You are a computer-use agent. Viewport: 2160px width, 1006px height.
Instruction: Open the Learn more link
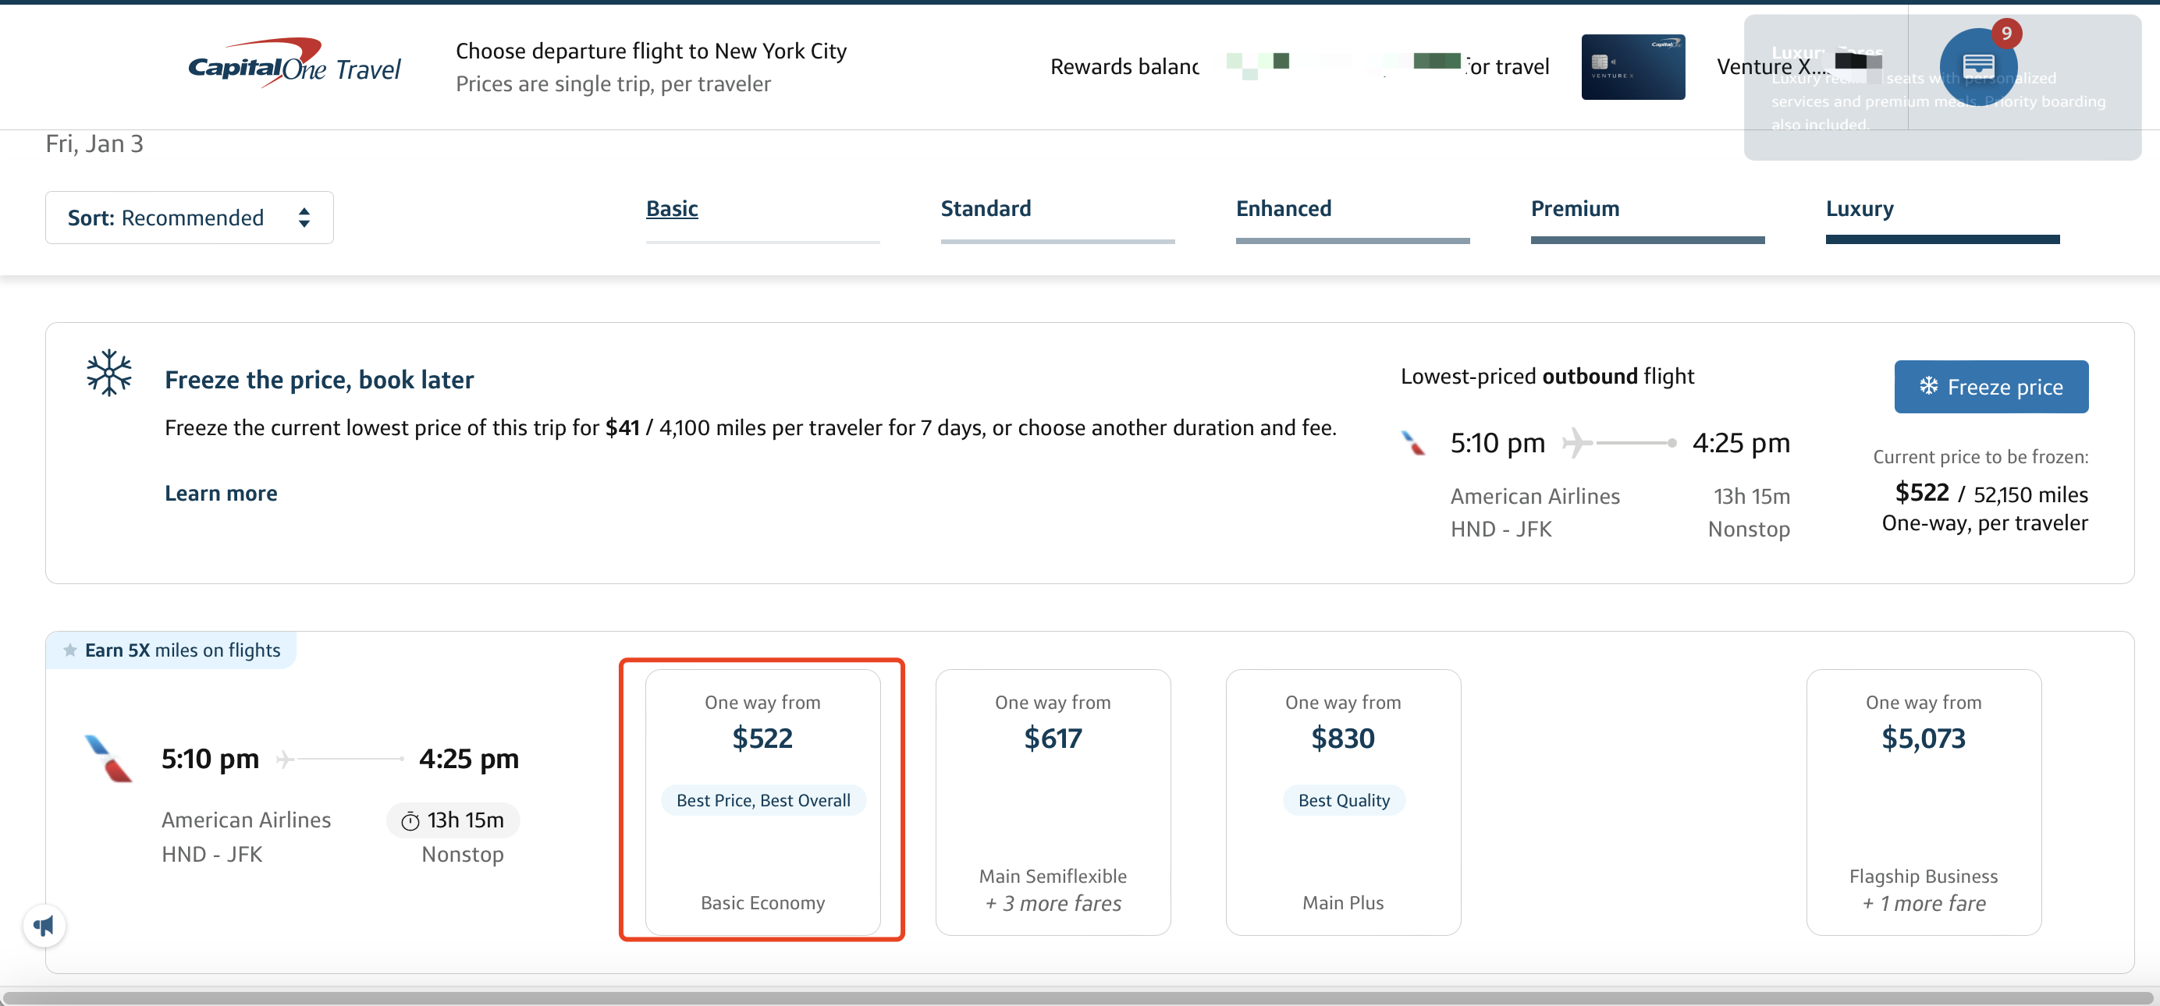tap(221, 494)
